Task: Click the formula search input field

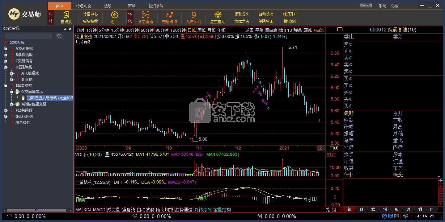Action: 28,36
